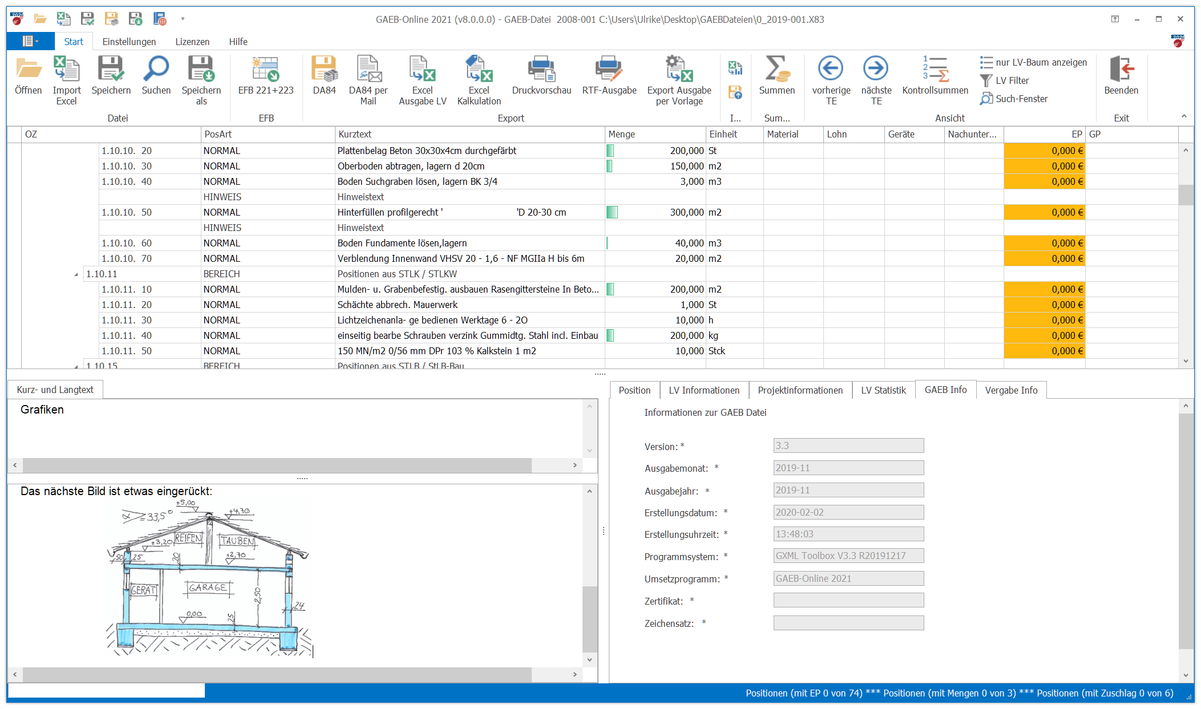Click the position table vertical scrollbar thumb
Screen dimensions: 1201x709
(1186, 195)
